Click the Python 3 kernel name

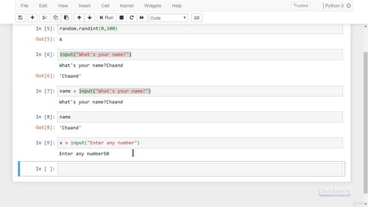pos(334,6)
